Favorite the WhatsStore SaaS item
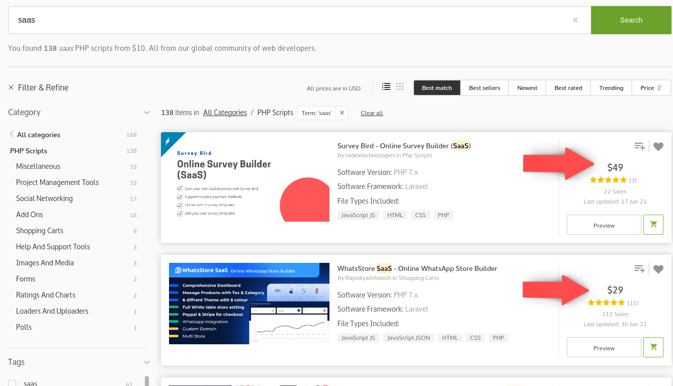 [658, 269]
